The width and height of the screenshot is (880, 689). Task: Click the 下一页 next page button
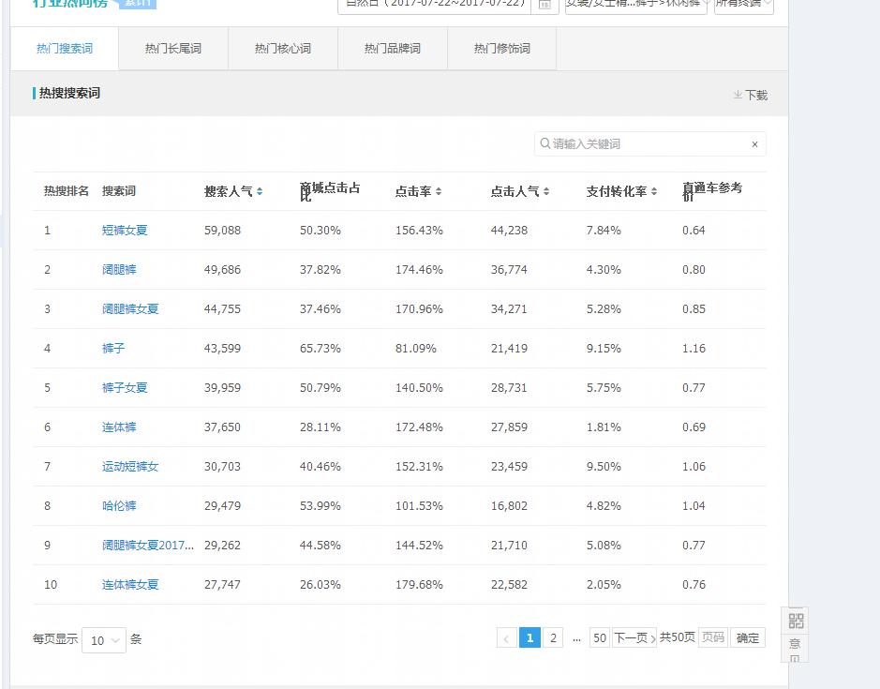click(634, 638)
